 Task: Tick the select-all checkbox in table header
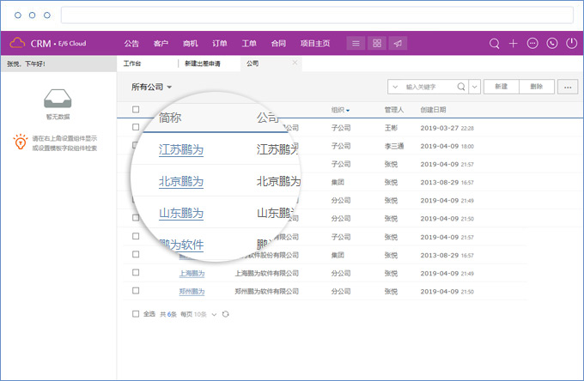coord(136,110)
